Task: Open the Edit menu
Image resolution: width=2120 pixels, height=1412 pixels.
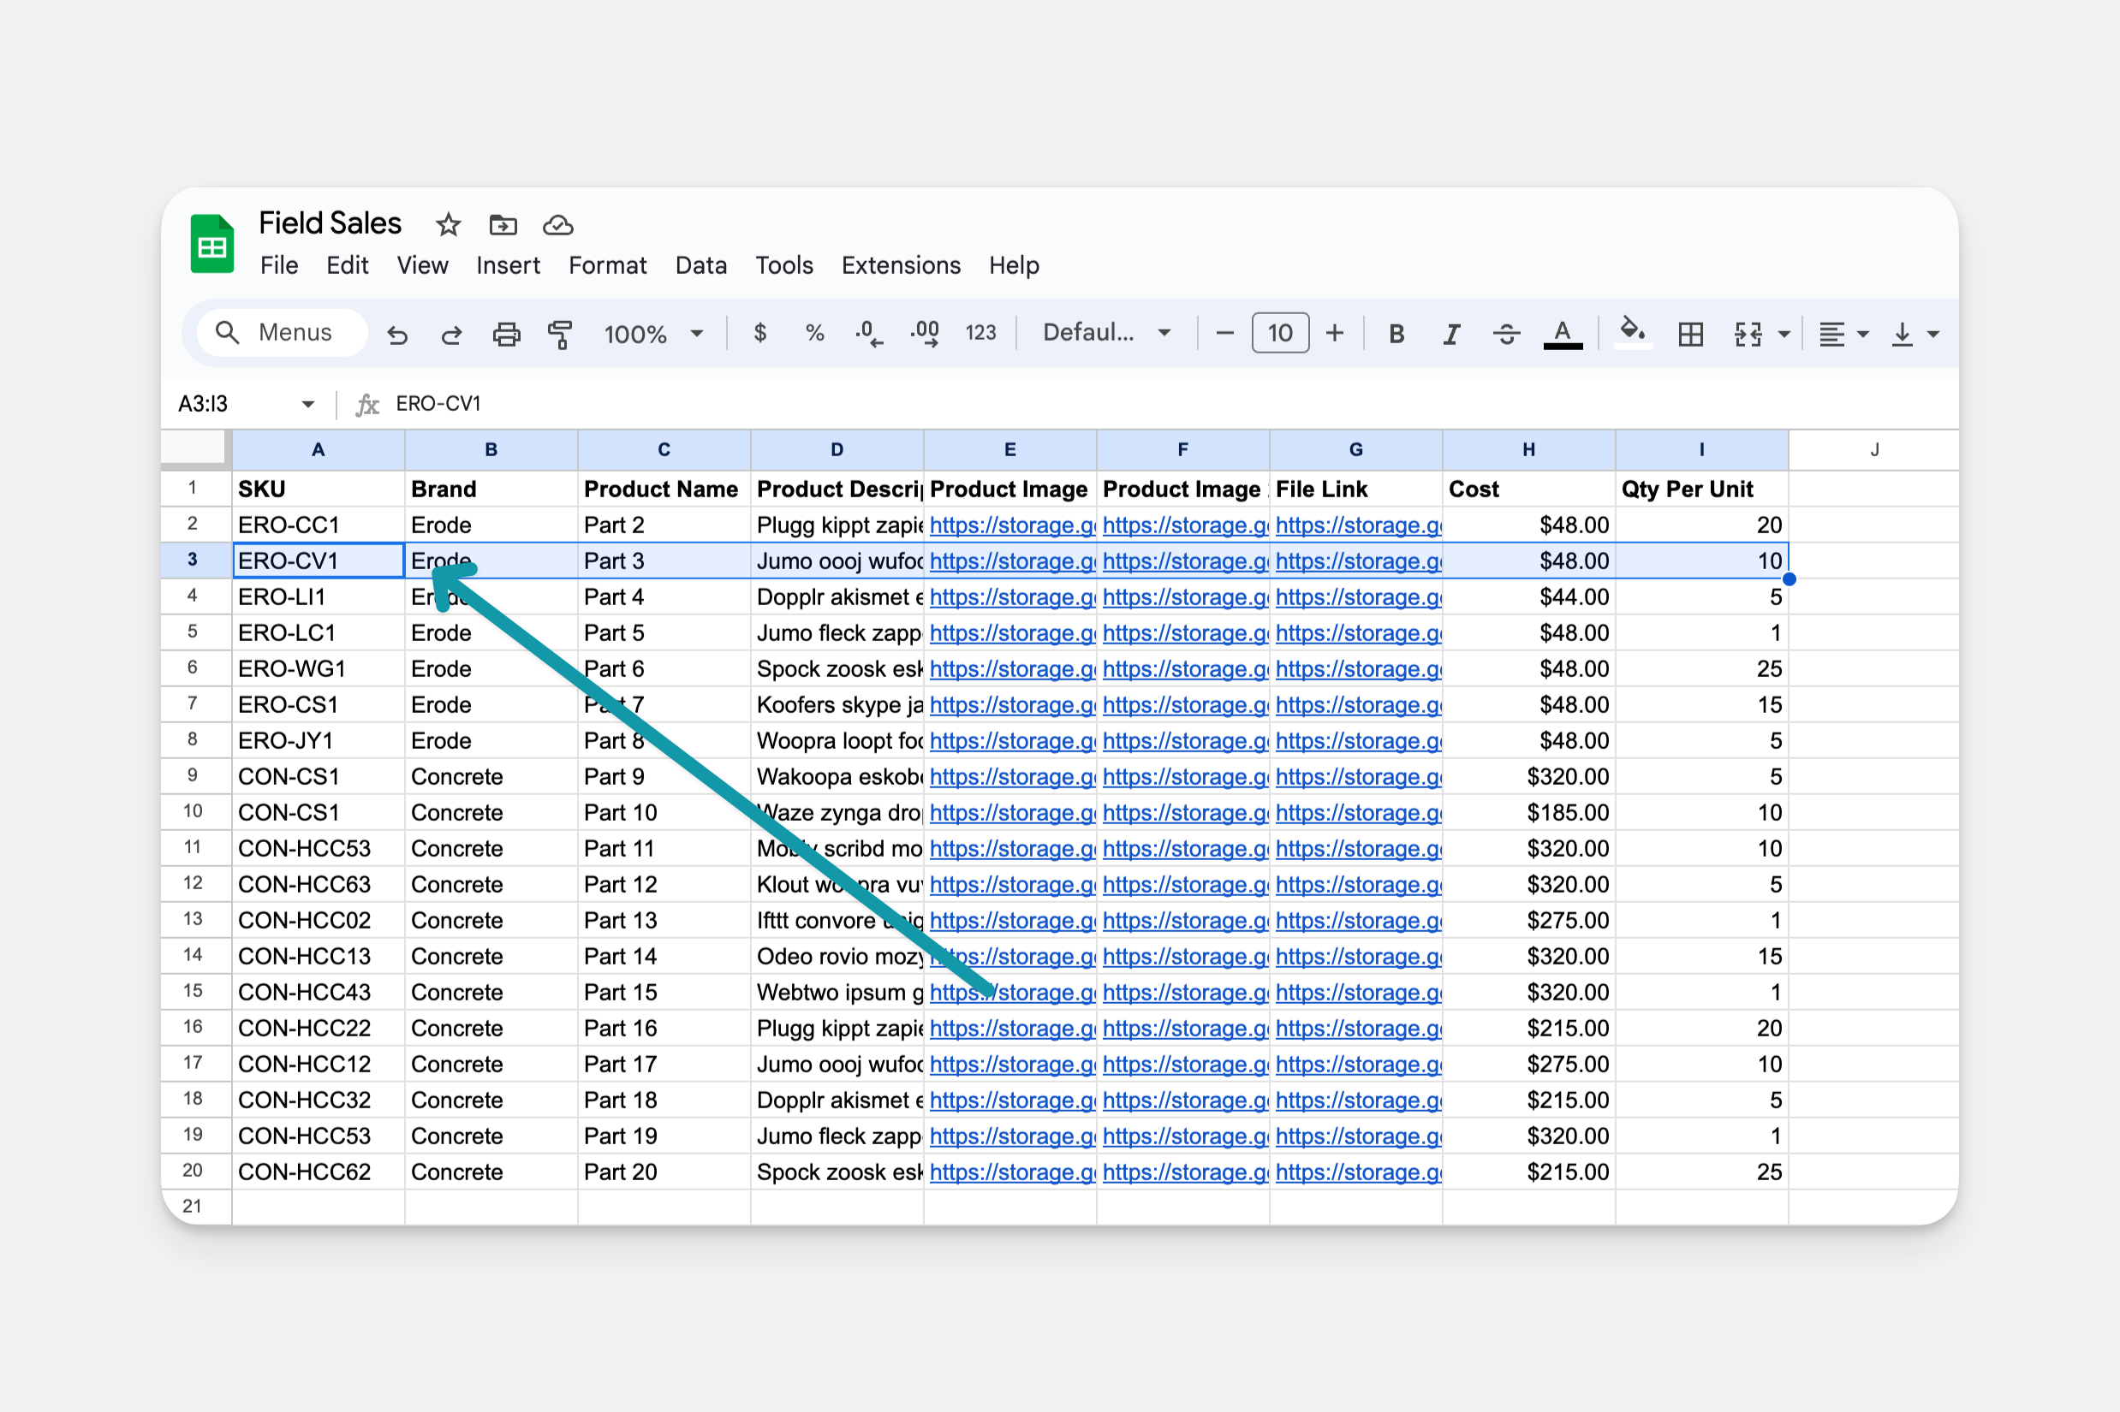Action: (x=347, y=265)
